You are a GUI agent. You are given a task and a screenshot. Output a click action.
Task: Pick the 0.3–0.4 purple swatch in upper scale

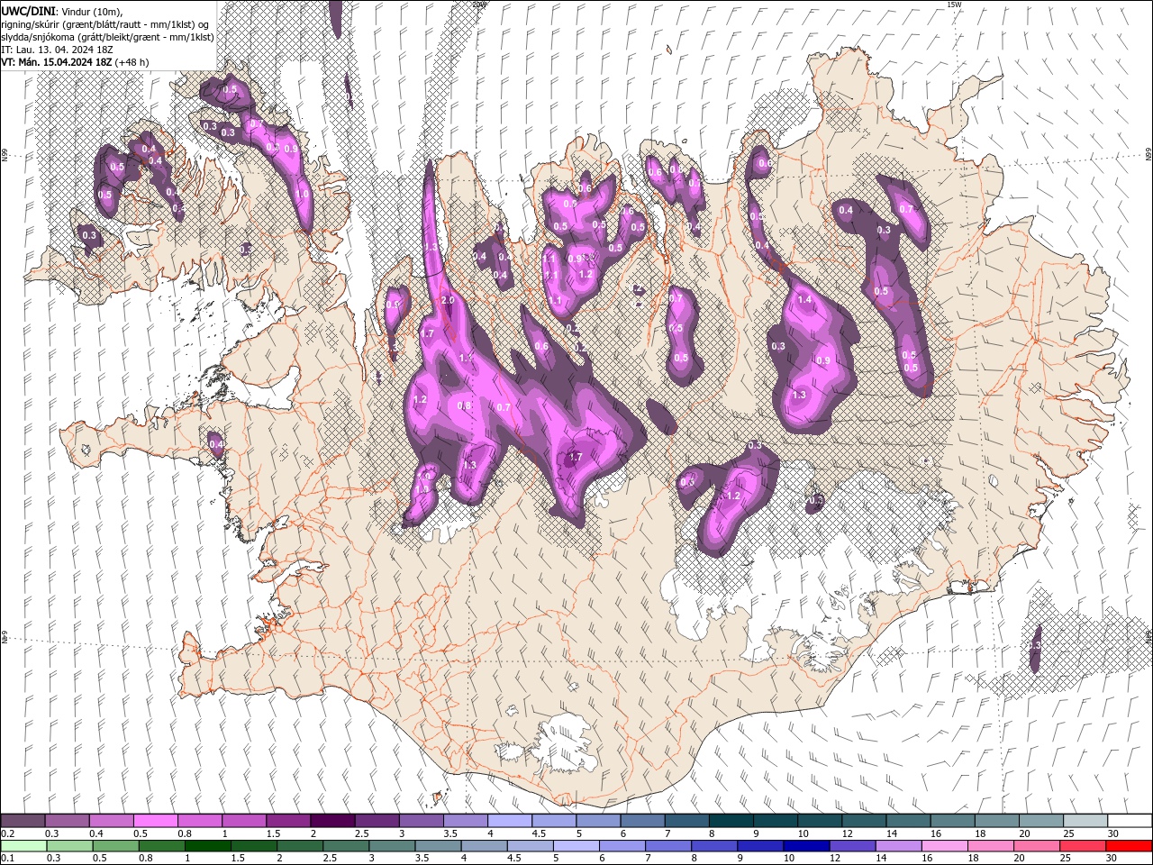point(67,820)
